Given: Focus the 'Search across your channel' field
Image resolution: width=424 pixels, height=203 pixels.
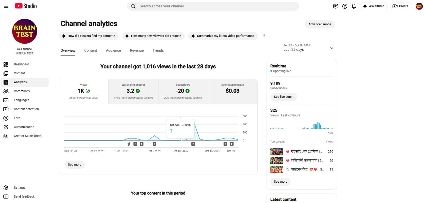Looking at the screenshot, I should [x=213, y=6].
